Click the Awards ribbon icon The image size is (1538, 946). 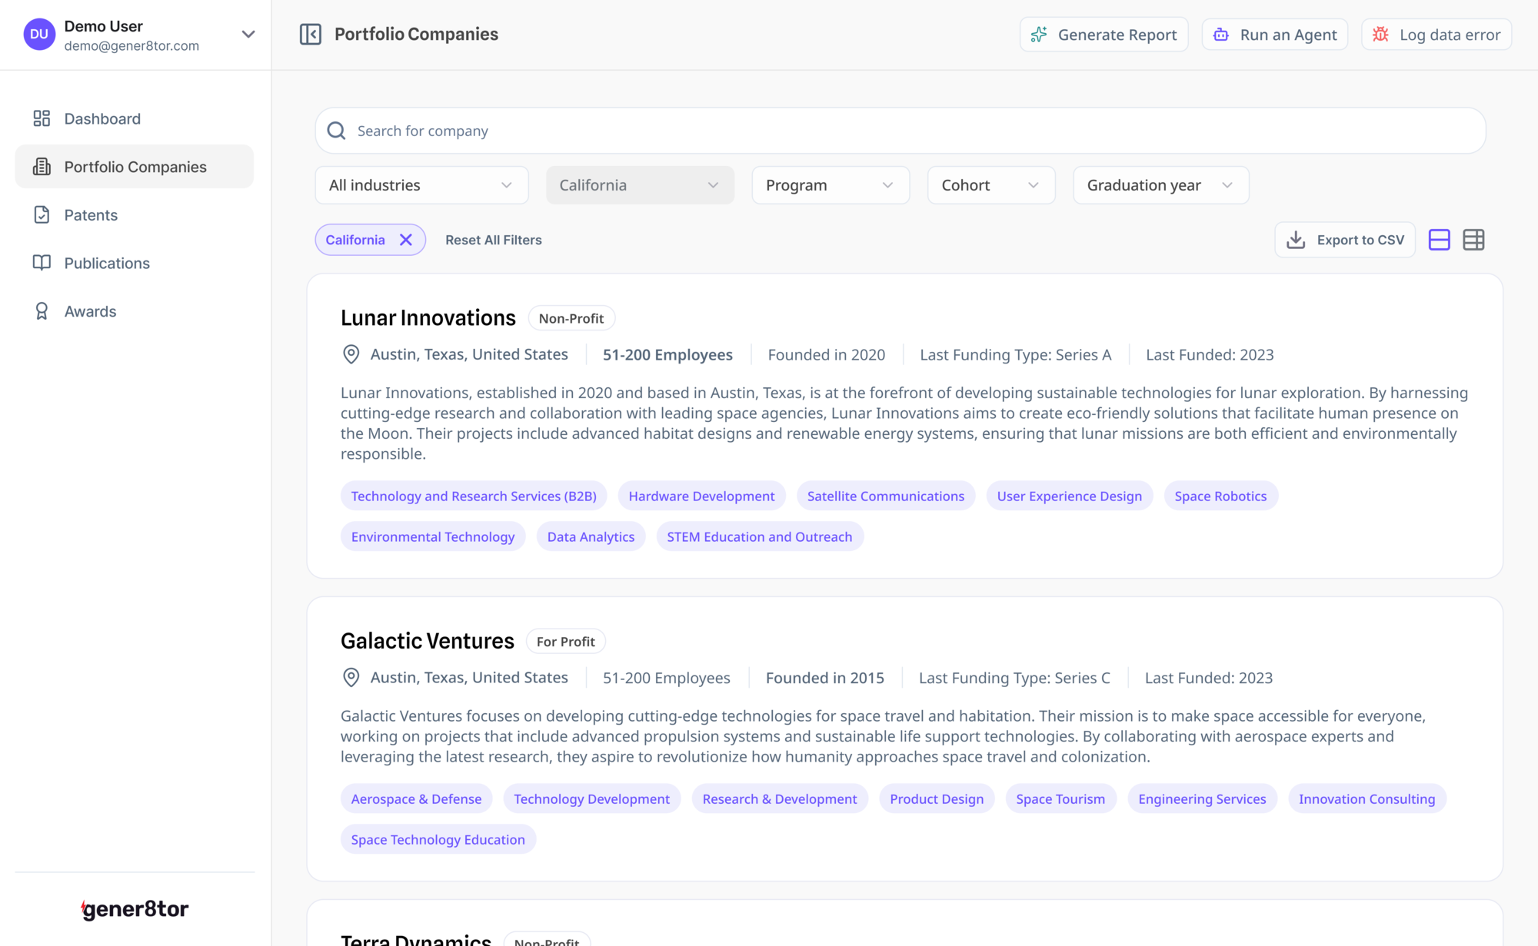point(42,311)
